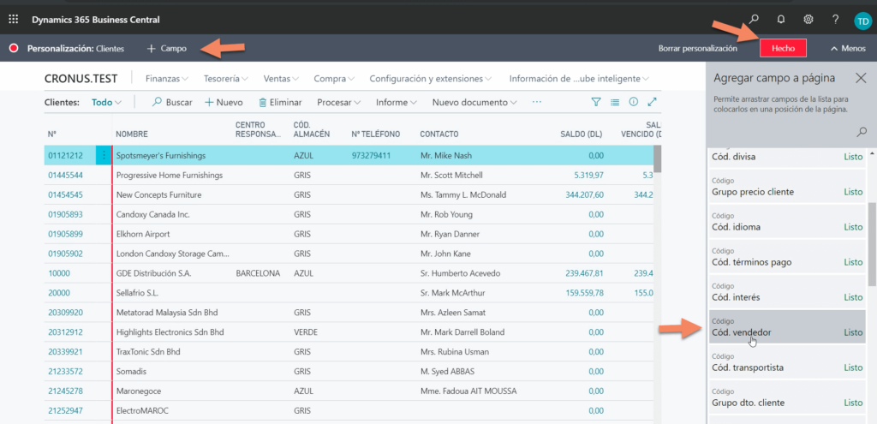Open the app launcher waffle icon
The image size is (877, 424).
13,19
